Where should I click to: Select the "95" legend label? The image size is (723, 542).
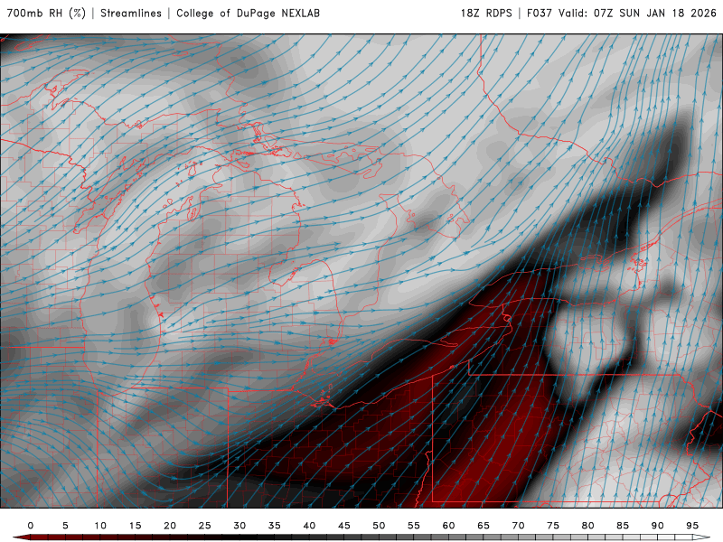[x=692, y=526]
